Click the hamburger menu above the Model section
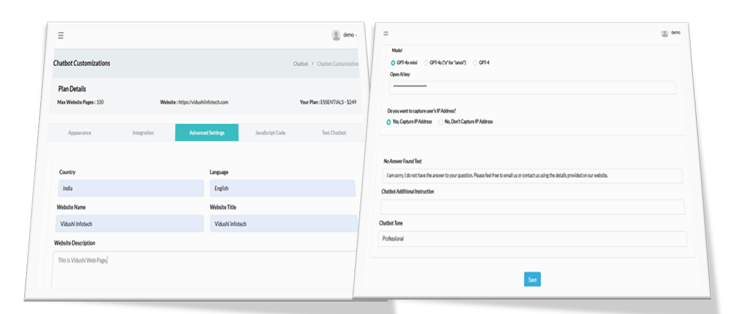Viewport: 742px width, 314px height. 386,33
